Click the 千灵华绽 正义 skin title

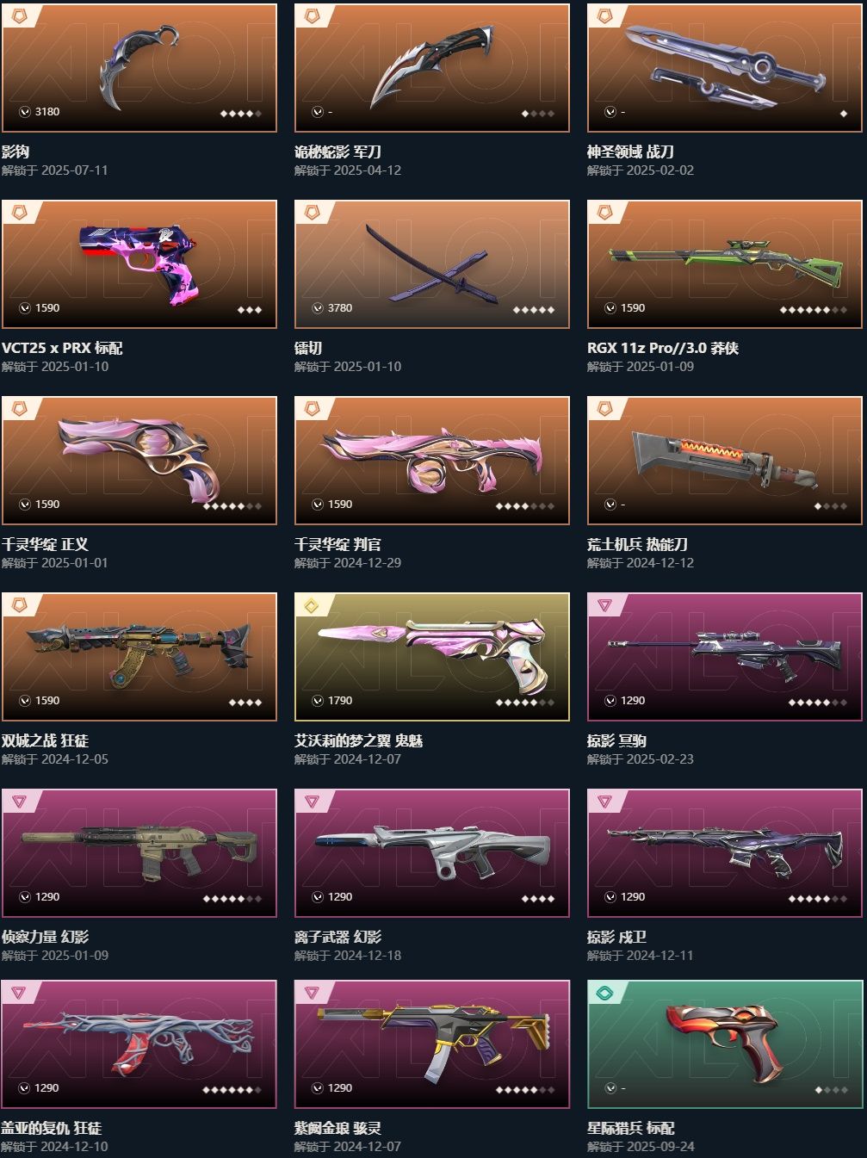pyautogui.click(x=45, y=544)
